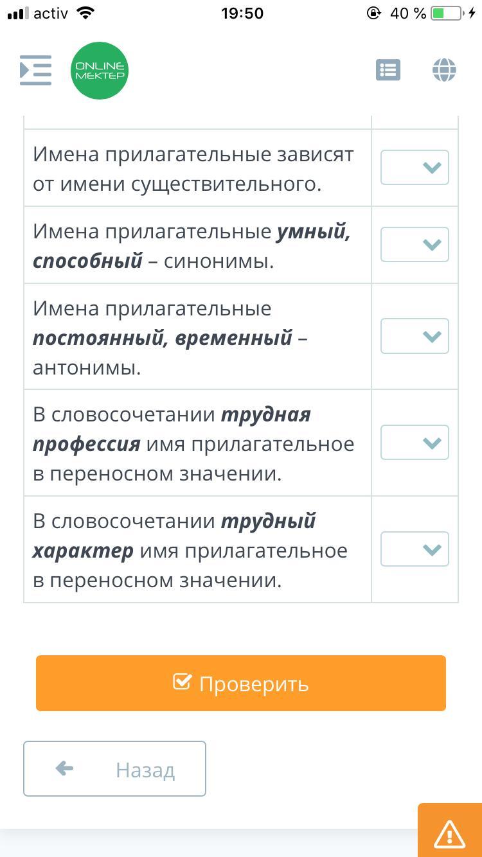Open dropdown for adjectives depend on noun
Image resolution: width=482 pixels, height=857 pixels.
point(415,168)
